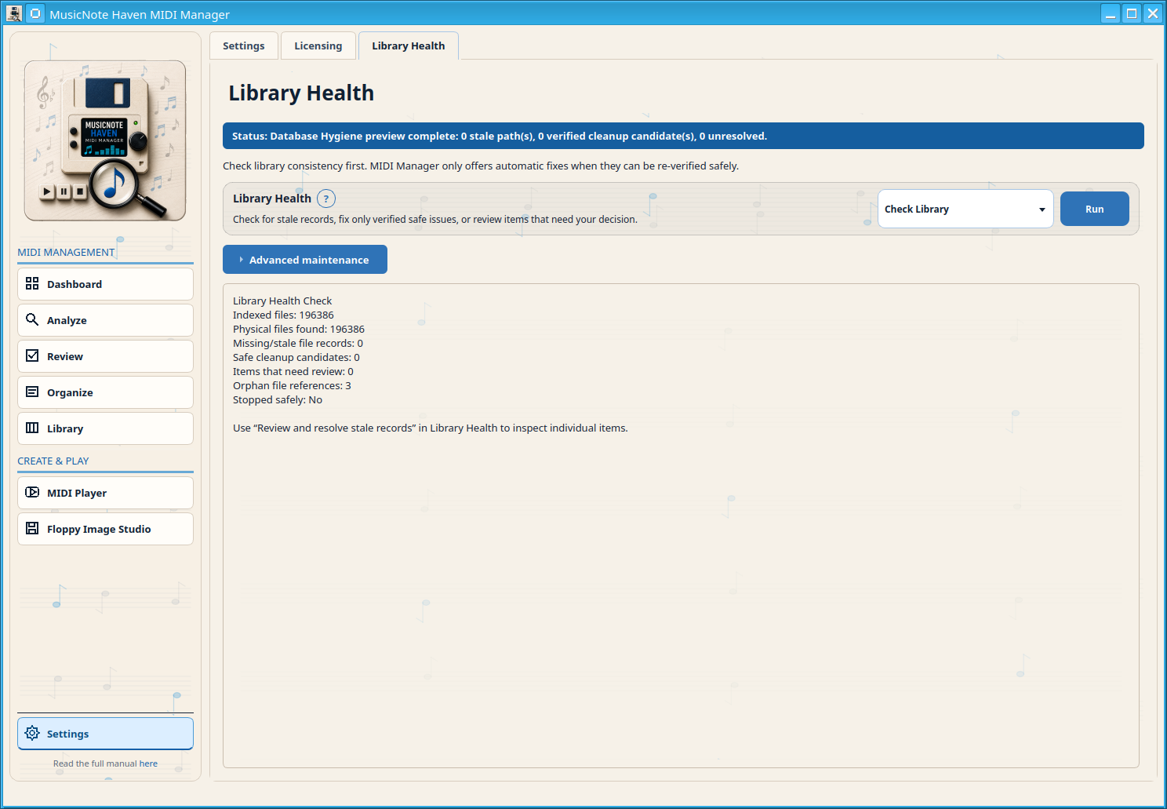Click the pin icon in title bar
This screenshot has width=1167, height=809.
click(x=35, y=13)
